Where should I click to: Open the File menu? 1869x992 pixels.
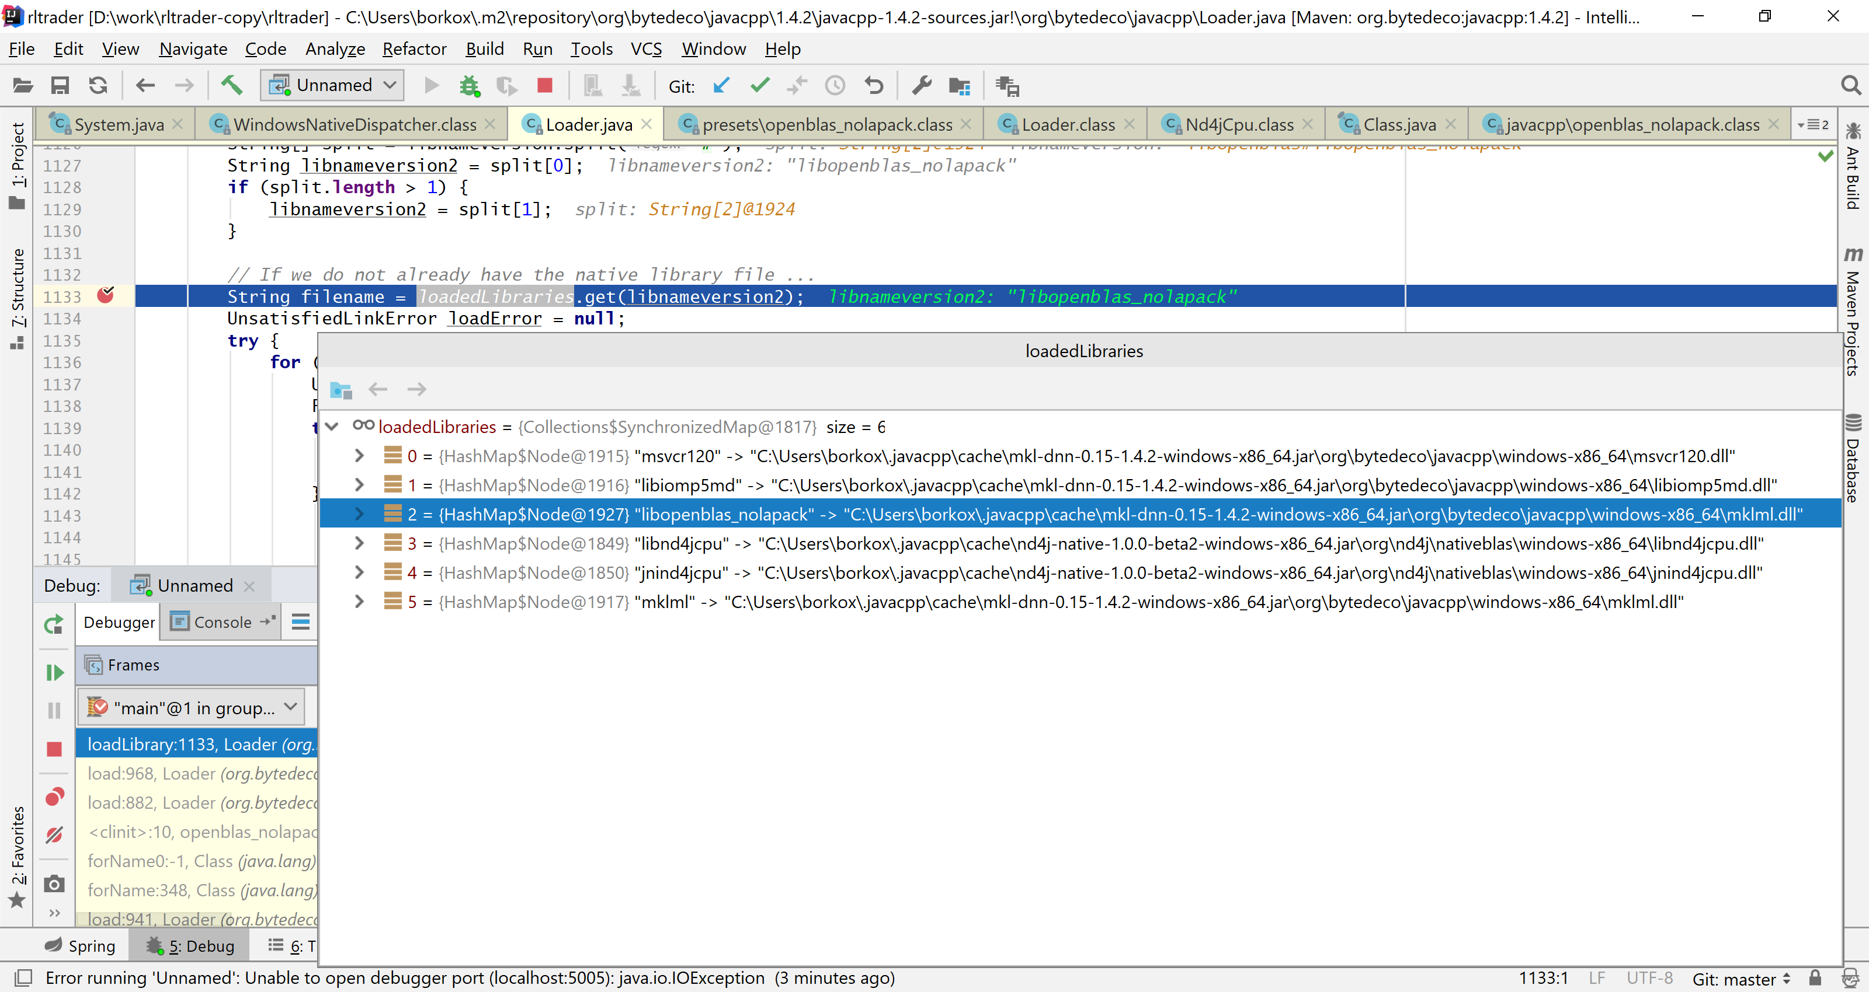22,48
